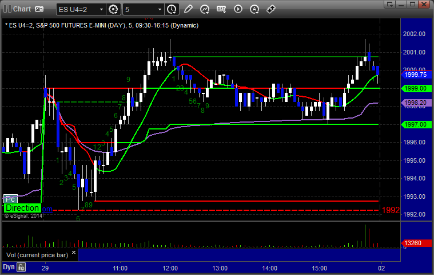Open the symbol settings gear menu

pos(113,9)
